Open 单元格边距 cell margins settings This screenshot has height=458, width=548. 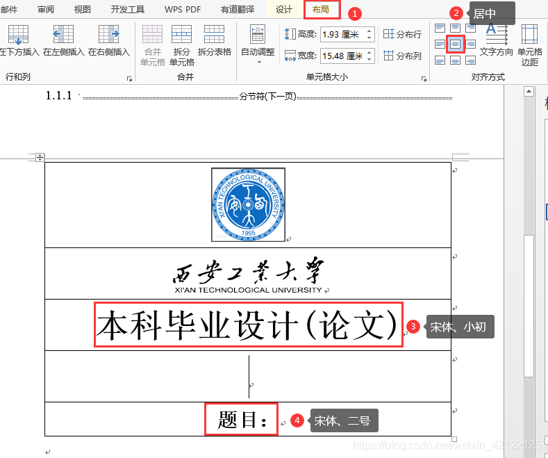tap(529, 45)
